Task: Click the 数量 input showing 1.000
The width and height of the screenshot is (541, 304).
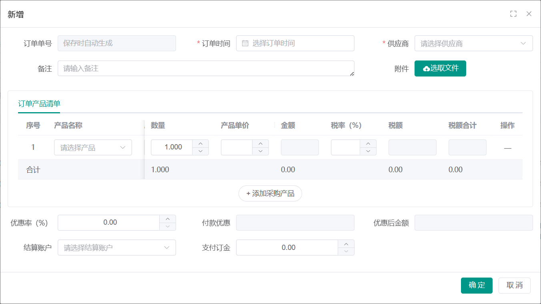Action: click(172, 147)
